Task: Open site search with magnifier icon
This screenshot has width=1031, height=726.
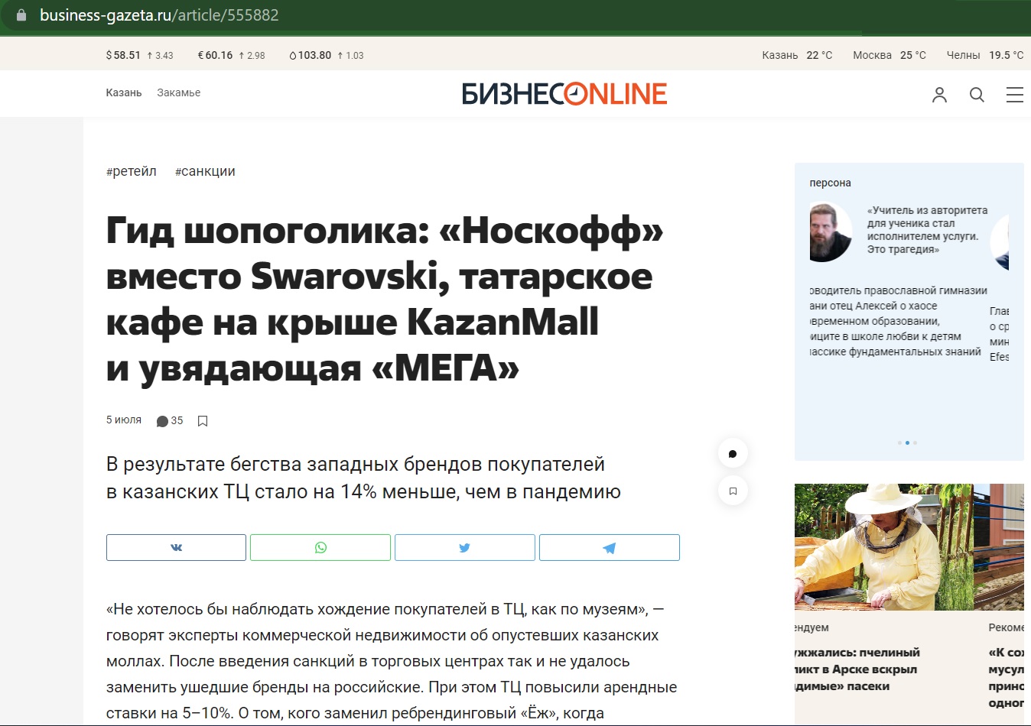Action: point(977,95)
